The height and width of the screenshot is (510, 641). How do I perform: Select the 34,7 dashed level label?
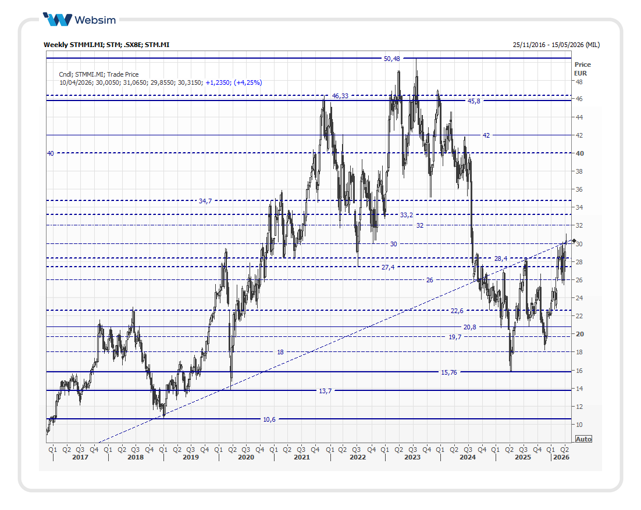pyautogui.click(x=205, y=201)
